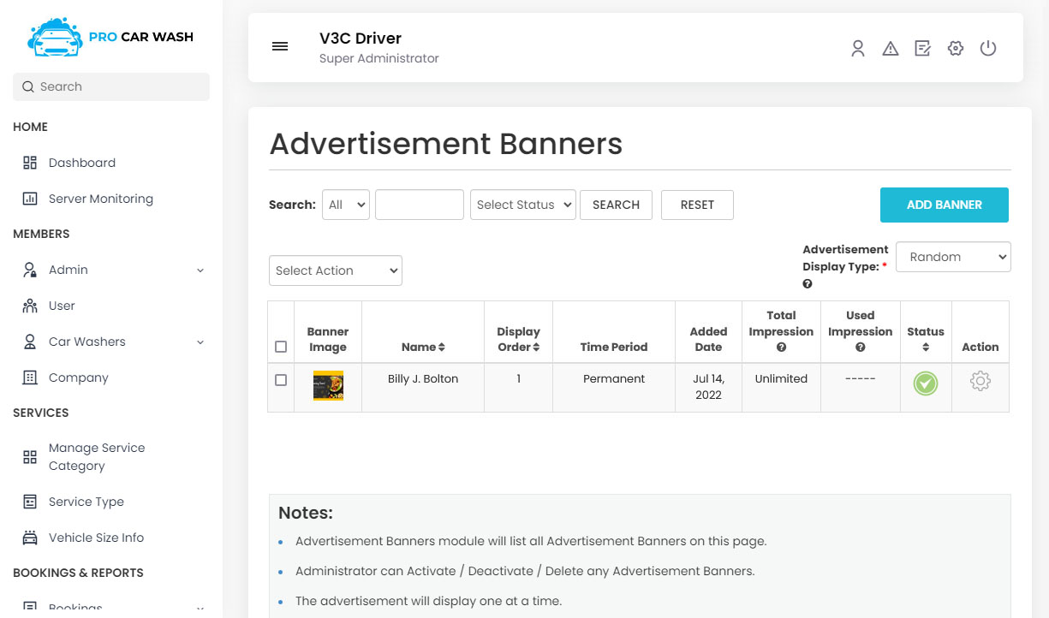Click the User group icon in sidebar
Image resolution: width=1049 pixels, height=618 pixels.
coord(30,306)
